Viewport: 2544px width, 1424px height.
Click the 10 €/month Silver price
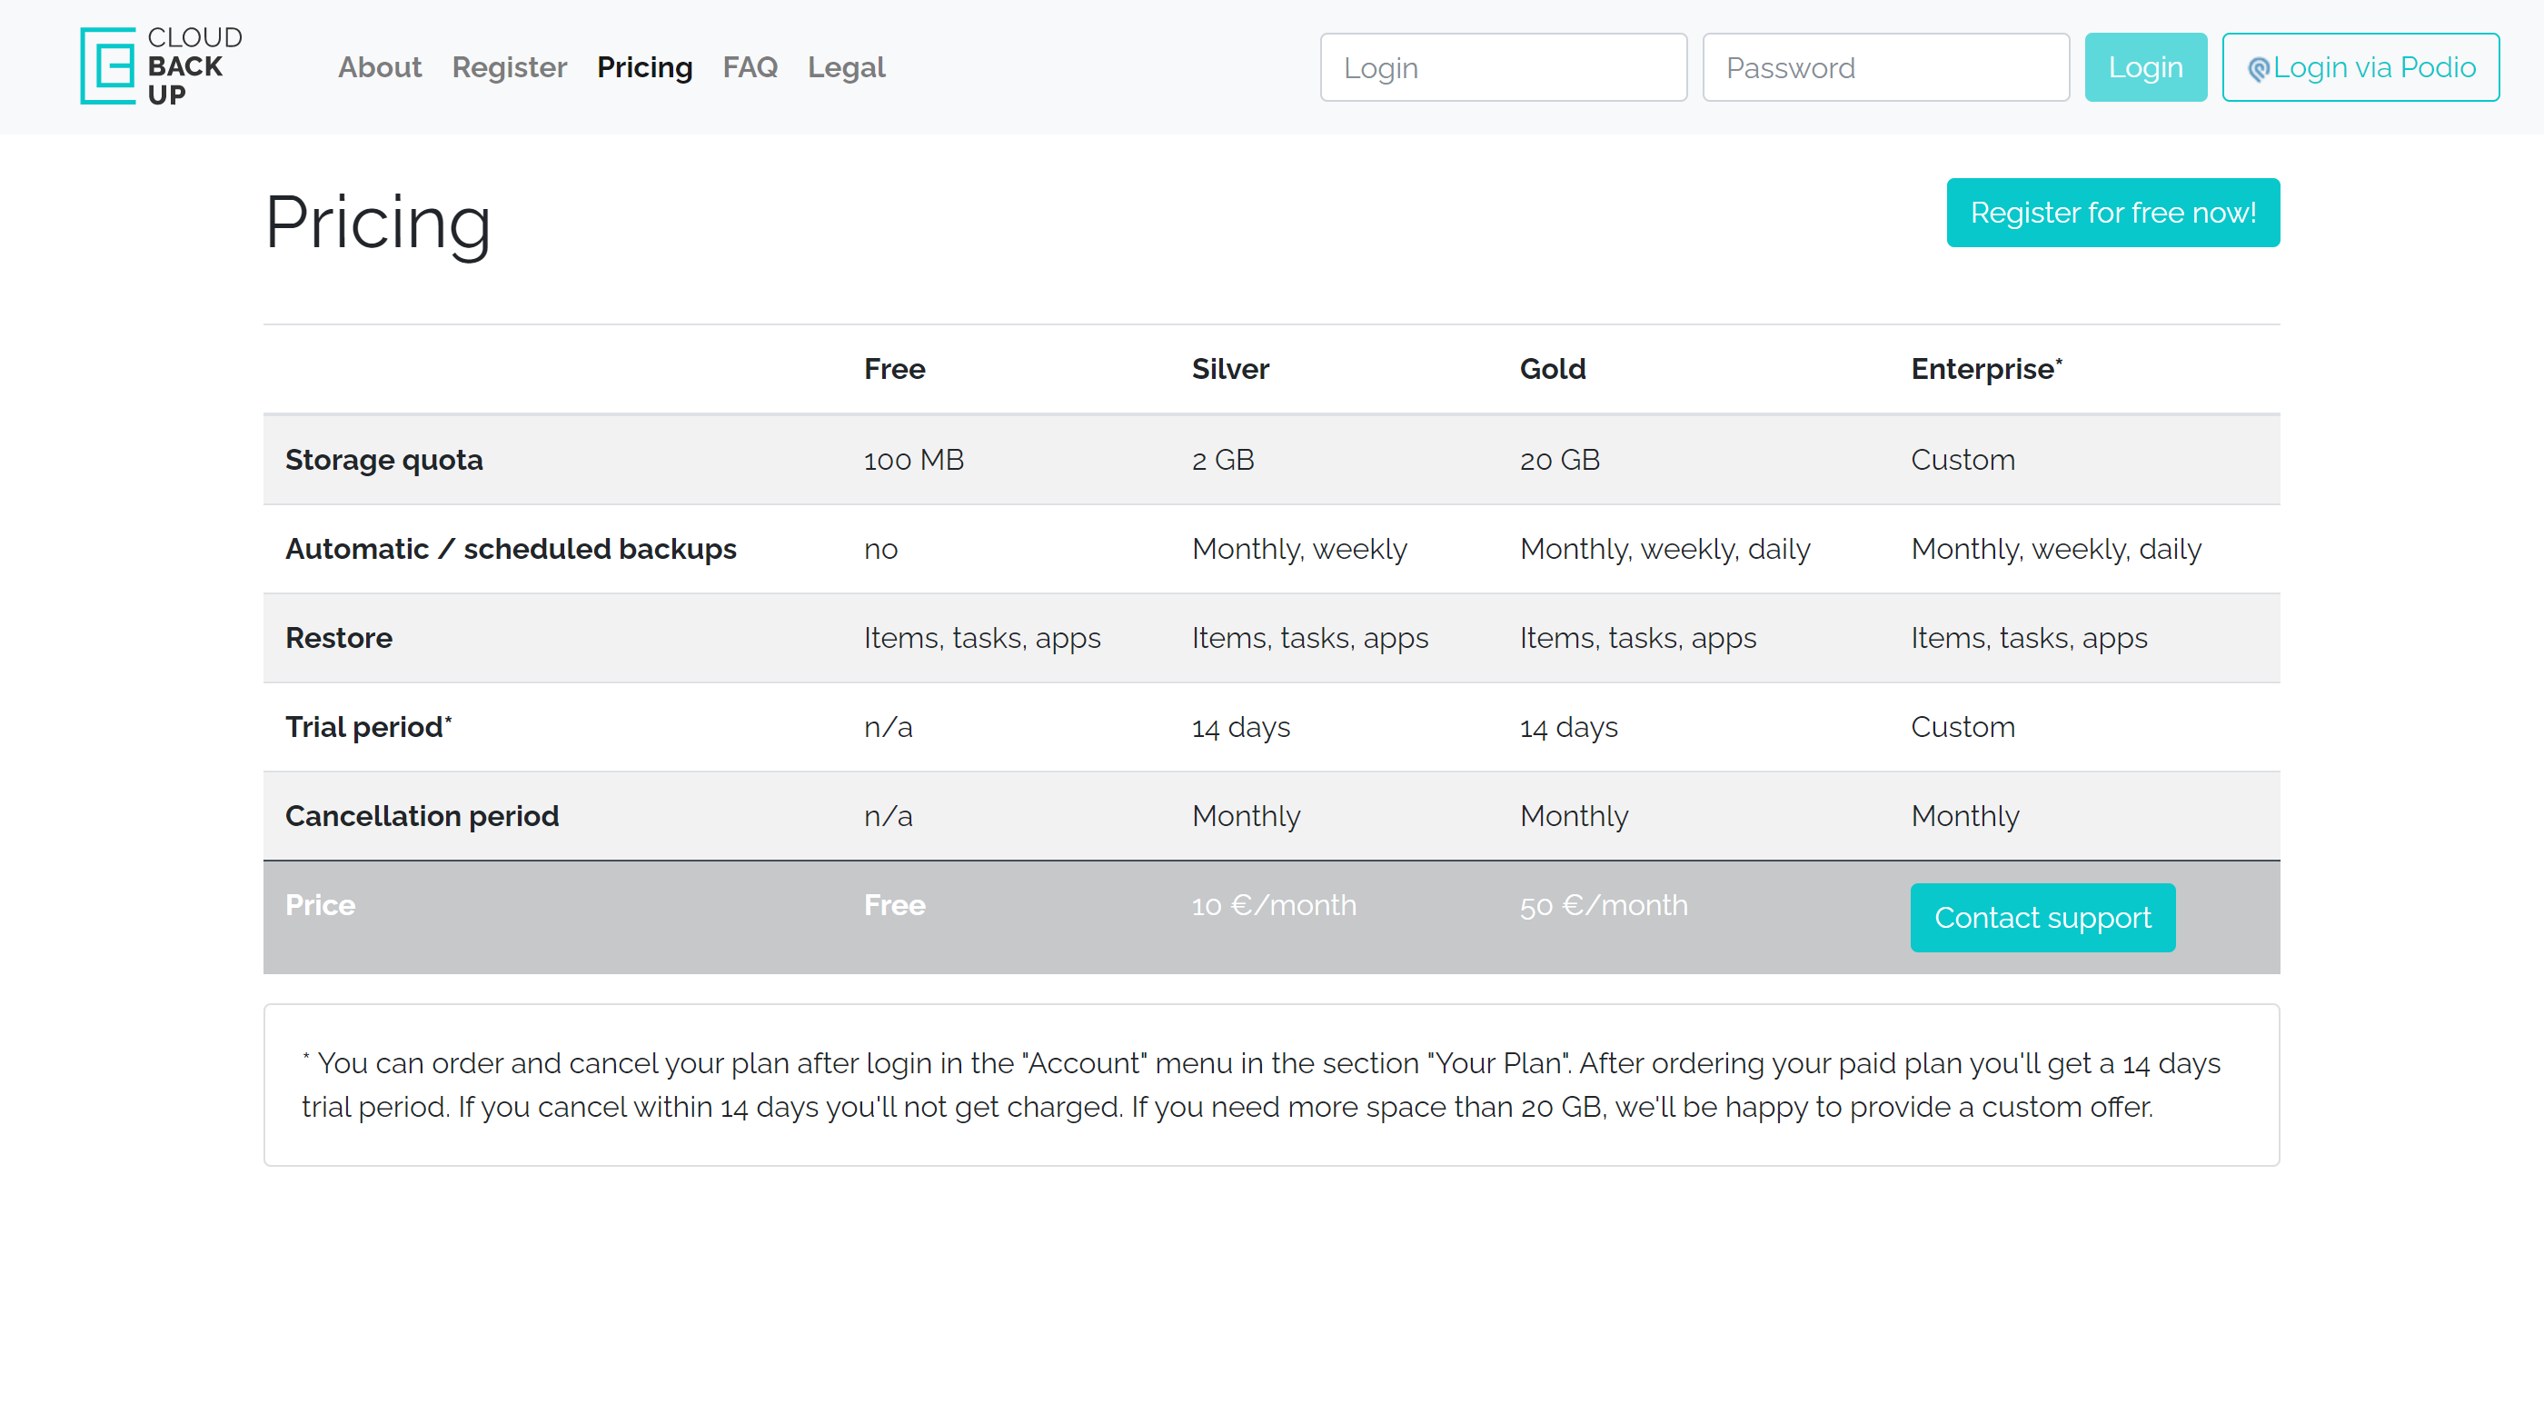(x=1273, y=905)
